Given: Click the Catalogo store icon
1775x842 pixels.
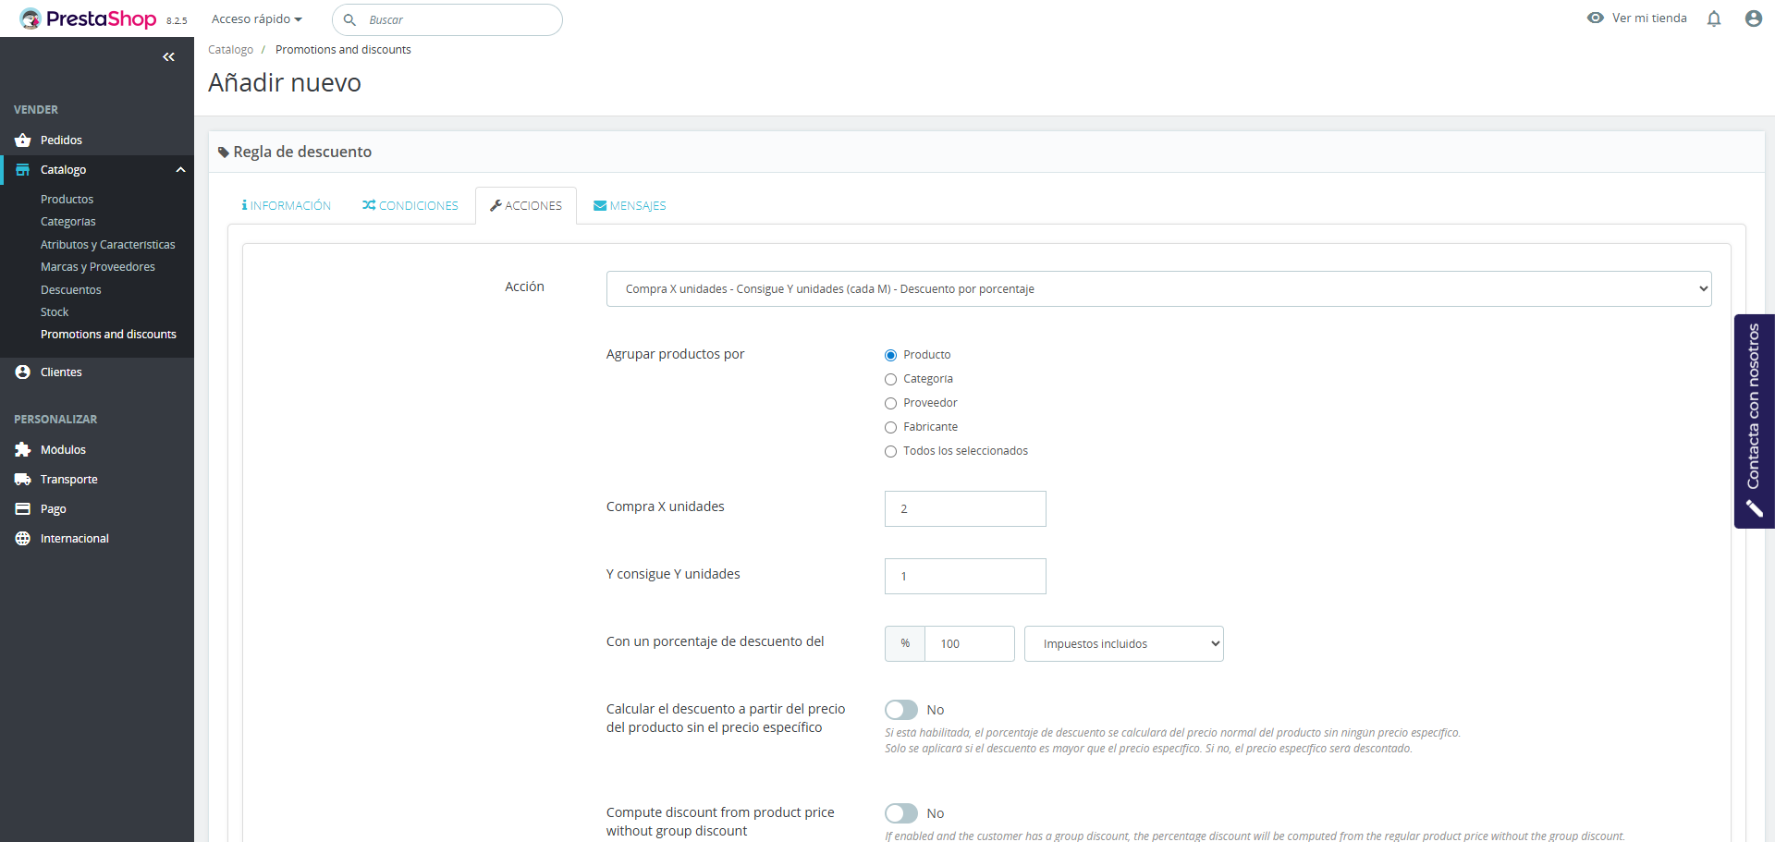Looking at the screenshot, I should (23, 170).
